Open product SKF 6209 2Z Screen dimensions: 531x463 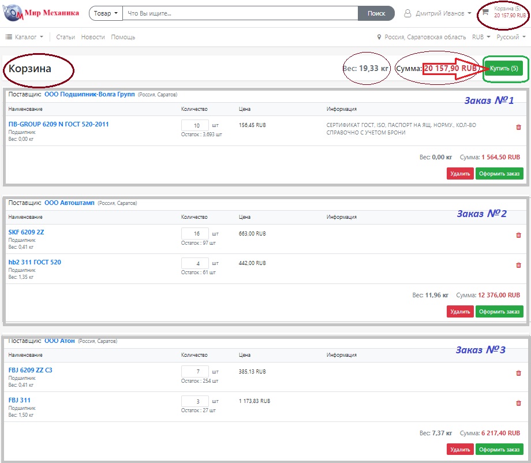(26, 232)
